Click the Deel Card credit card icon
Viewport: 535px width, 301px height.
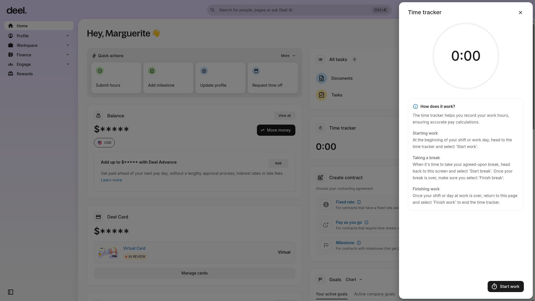98,217
